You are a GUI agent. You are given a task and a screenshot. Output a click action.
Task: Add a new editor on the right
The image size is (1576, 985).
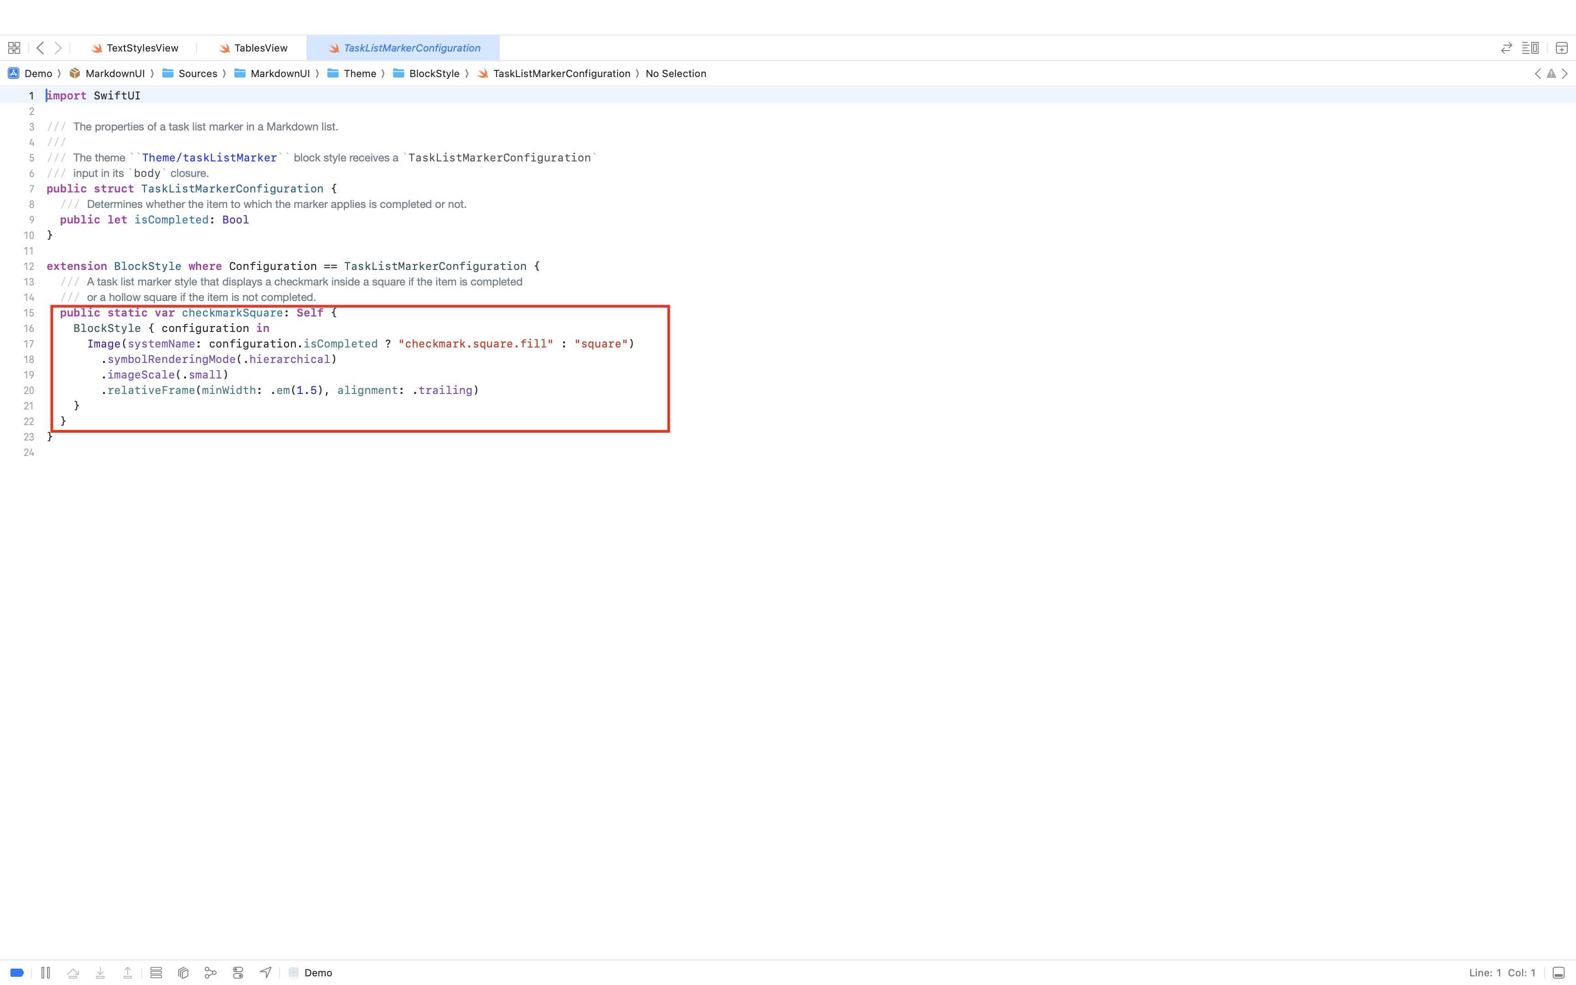coord(1561,48)
